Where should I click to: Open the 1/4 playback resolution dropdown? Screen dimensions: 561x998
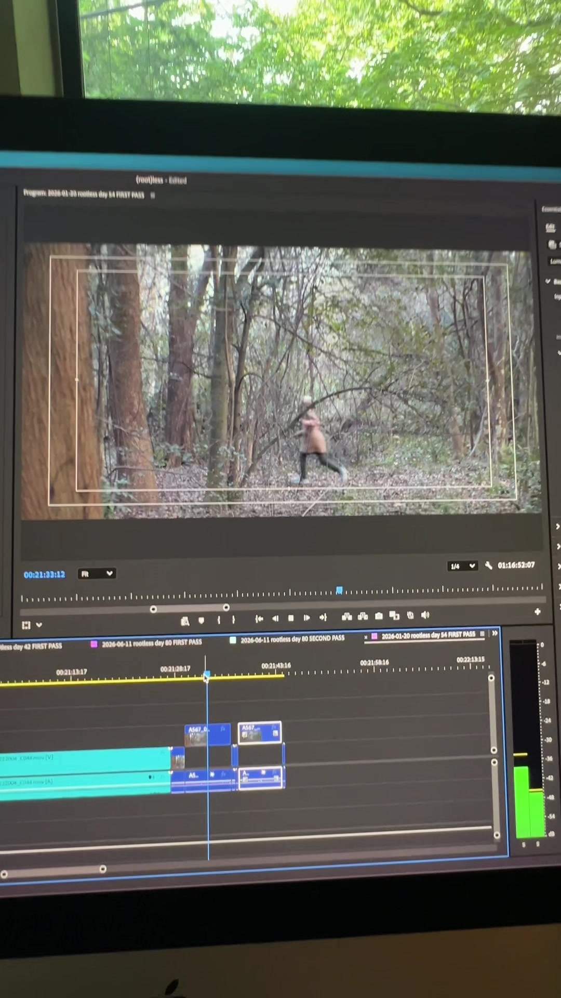tap(462, 566)
